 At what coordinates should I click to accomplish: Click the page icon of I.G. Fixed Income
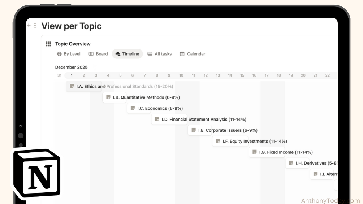pos(254,152)
